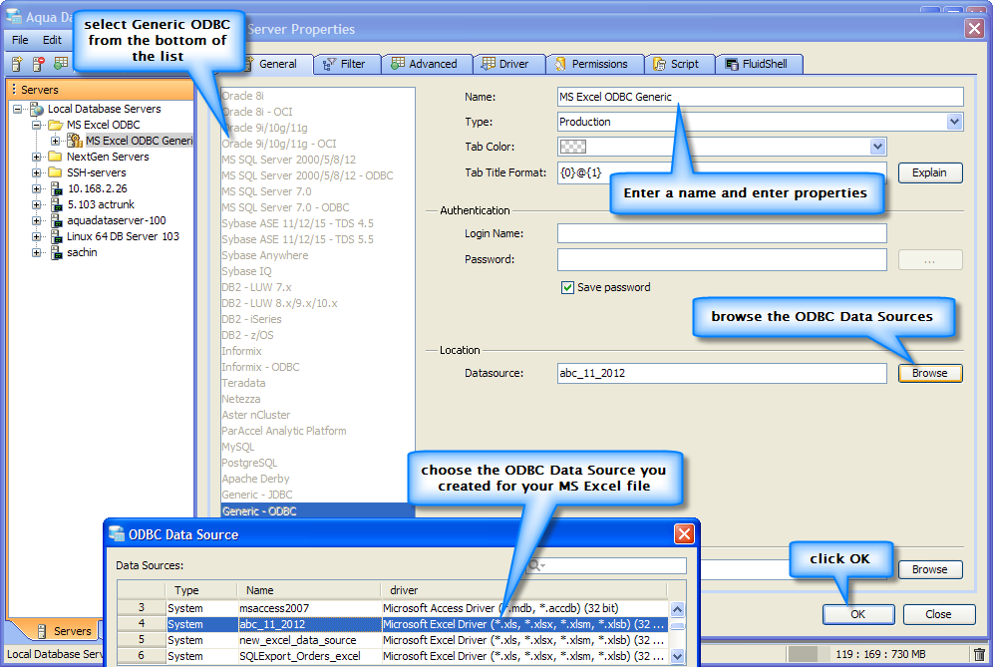Select the new_excel_data_source row
This screenshot has width=993, height=667.
(392, 640)
